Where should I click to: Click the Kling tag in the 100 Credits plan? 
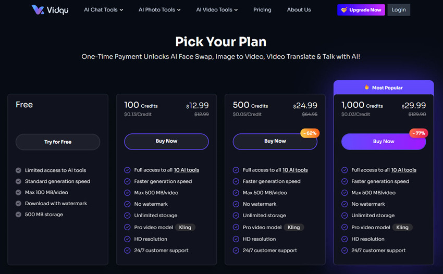pos(185,228)
